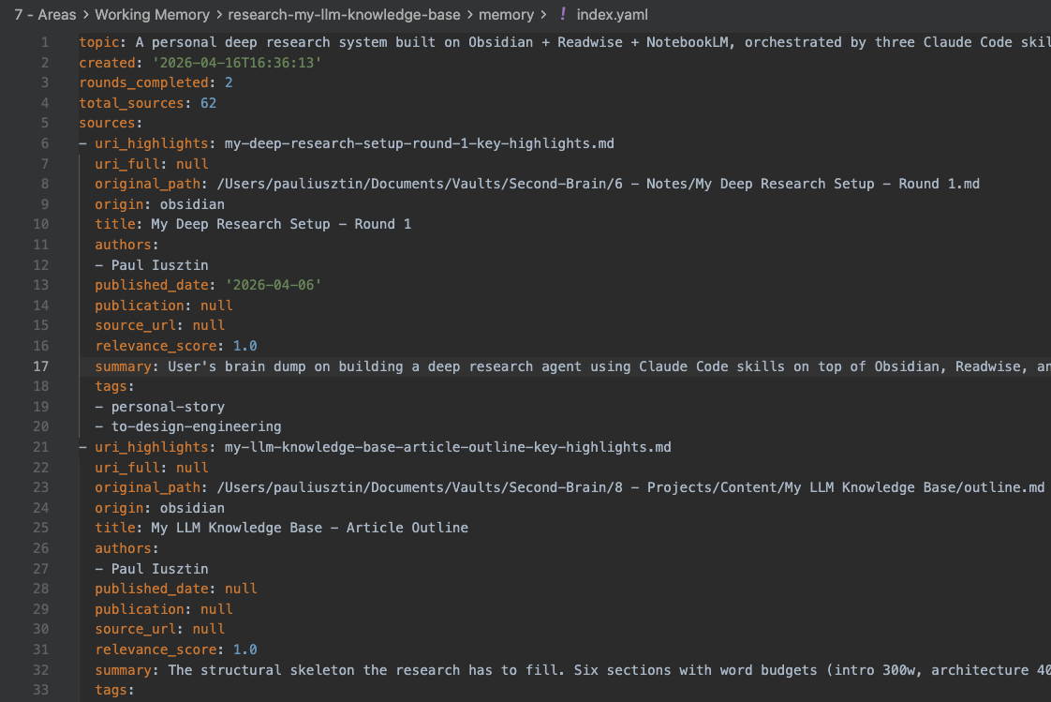Click the YAML exclamation file icon in breadcrumb

pyautogui.click(x=563, y=14)
